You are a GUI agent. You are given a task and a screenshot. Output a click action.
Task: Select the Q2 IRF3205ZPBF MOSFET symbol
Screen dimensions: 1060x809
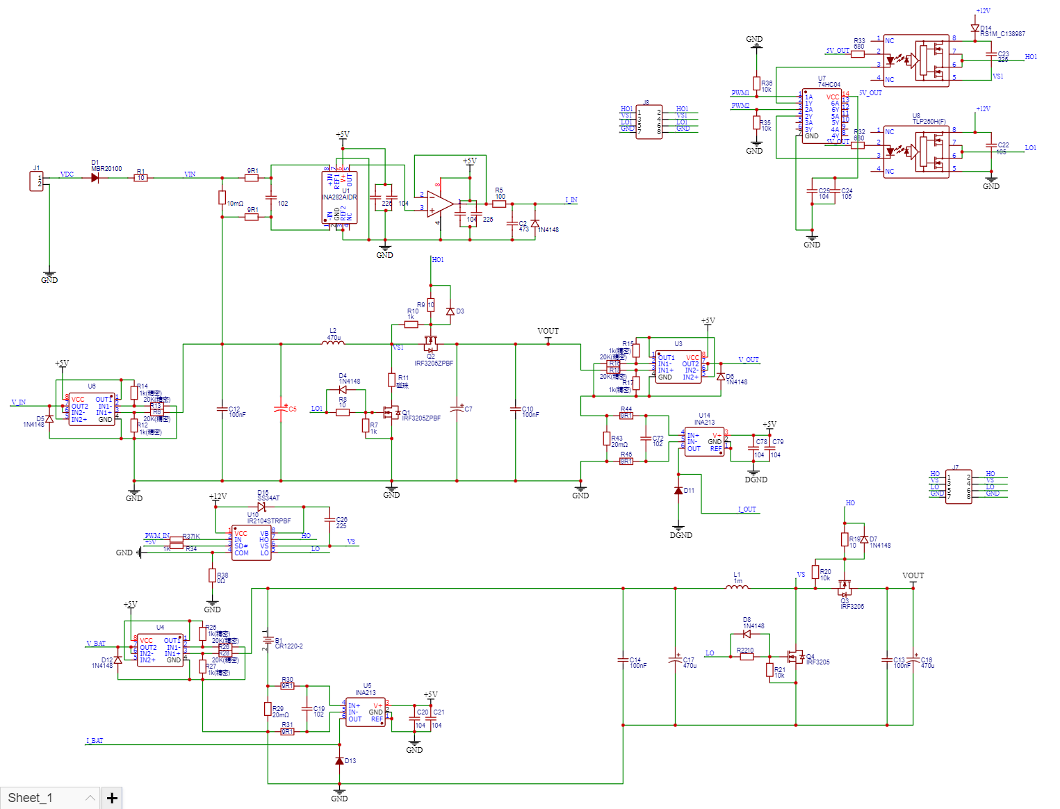[431, 343]
